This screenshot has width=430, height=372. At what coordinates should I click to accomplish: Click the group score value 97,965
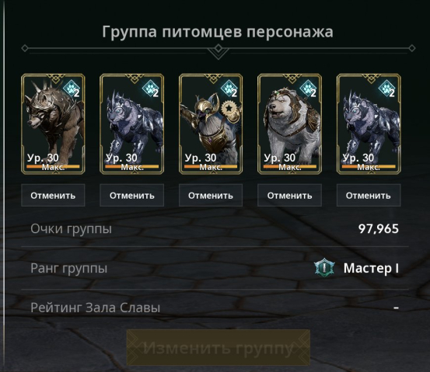379,228
